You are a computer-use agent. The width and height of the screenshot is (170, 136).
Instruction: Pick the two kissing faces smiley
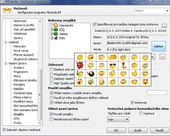(113, 57)
